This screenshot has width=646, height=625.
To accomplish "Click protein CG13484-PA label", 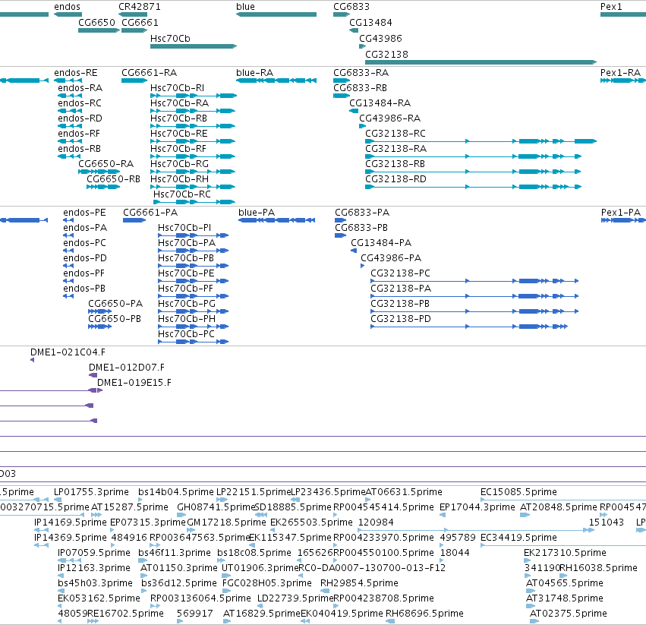I will coord(381,243).
